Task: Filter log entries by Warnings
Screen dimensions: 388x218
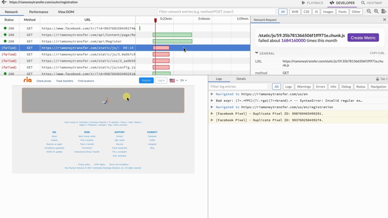Action: [304, 86]
